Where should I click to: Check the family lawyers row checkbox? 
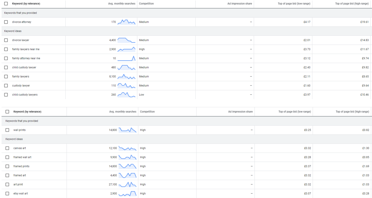click(x=6, y=77)
